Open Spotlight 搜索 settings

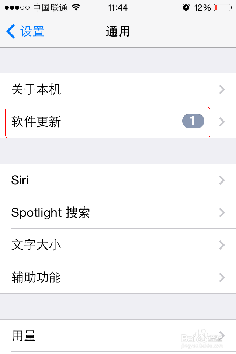pyautogui.click(x=51, y=212)
